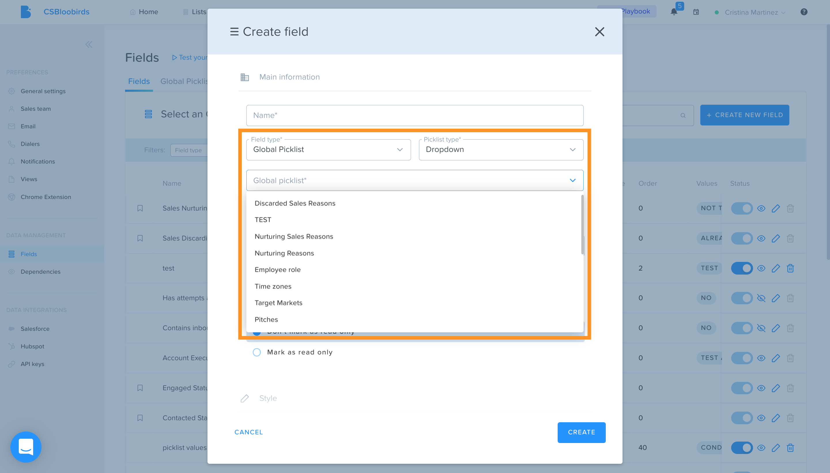The image size is (830, 473).
Task: Select Mark as read only radio
Action: (x=256, y=352)
